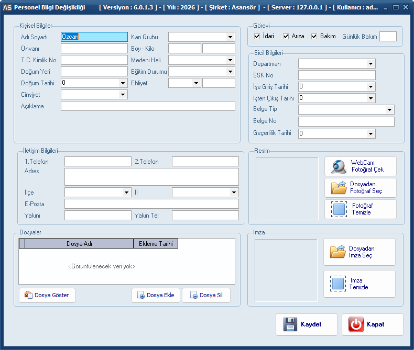
Task: Click into the T.C. Kimlik No field
Action: click(x=94, y=60)
